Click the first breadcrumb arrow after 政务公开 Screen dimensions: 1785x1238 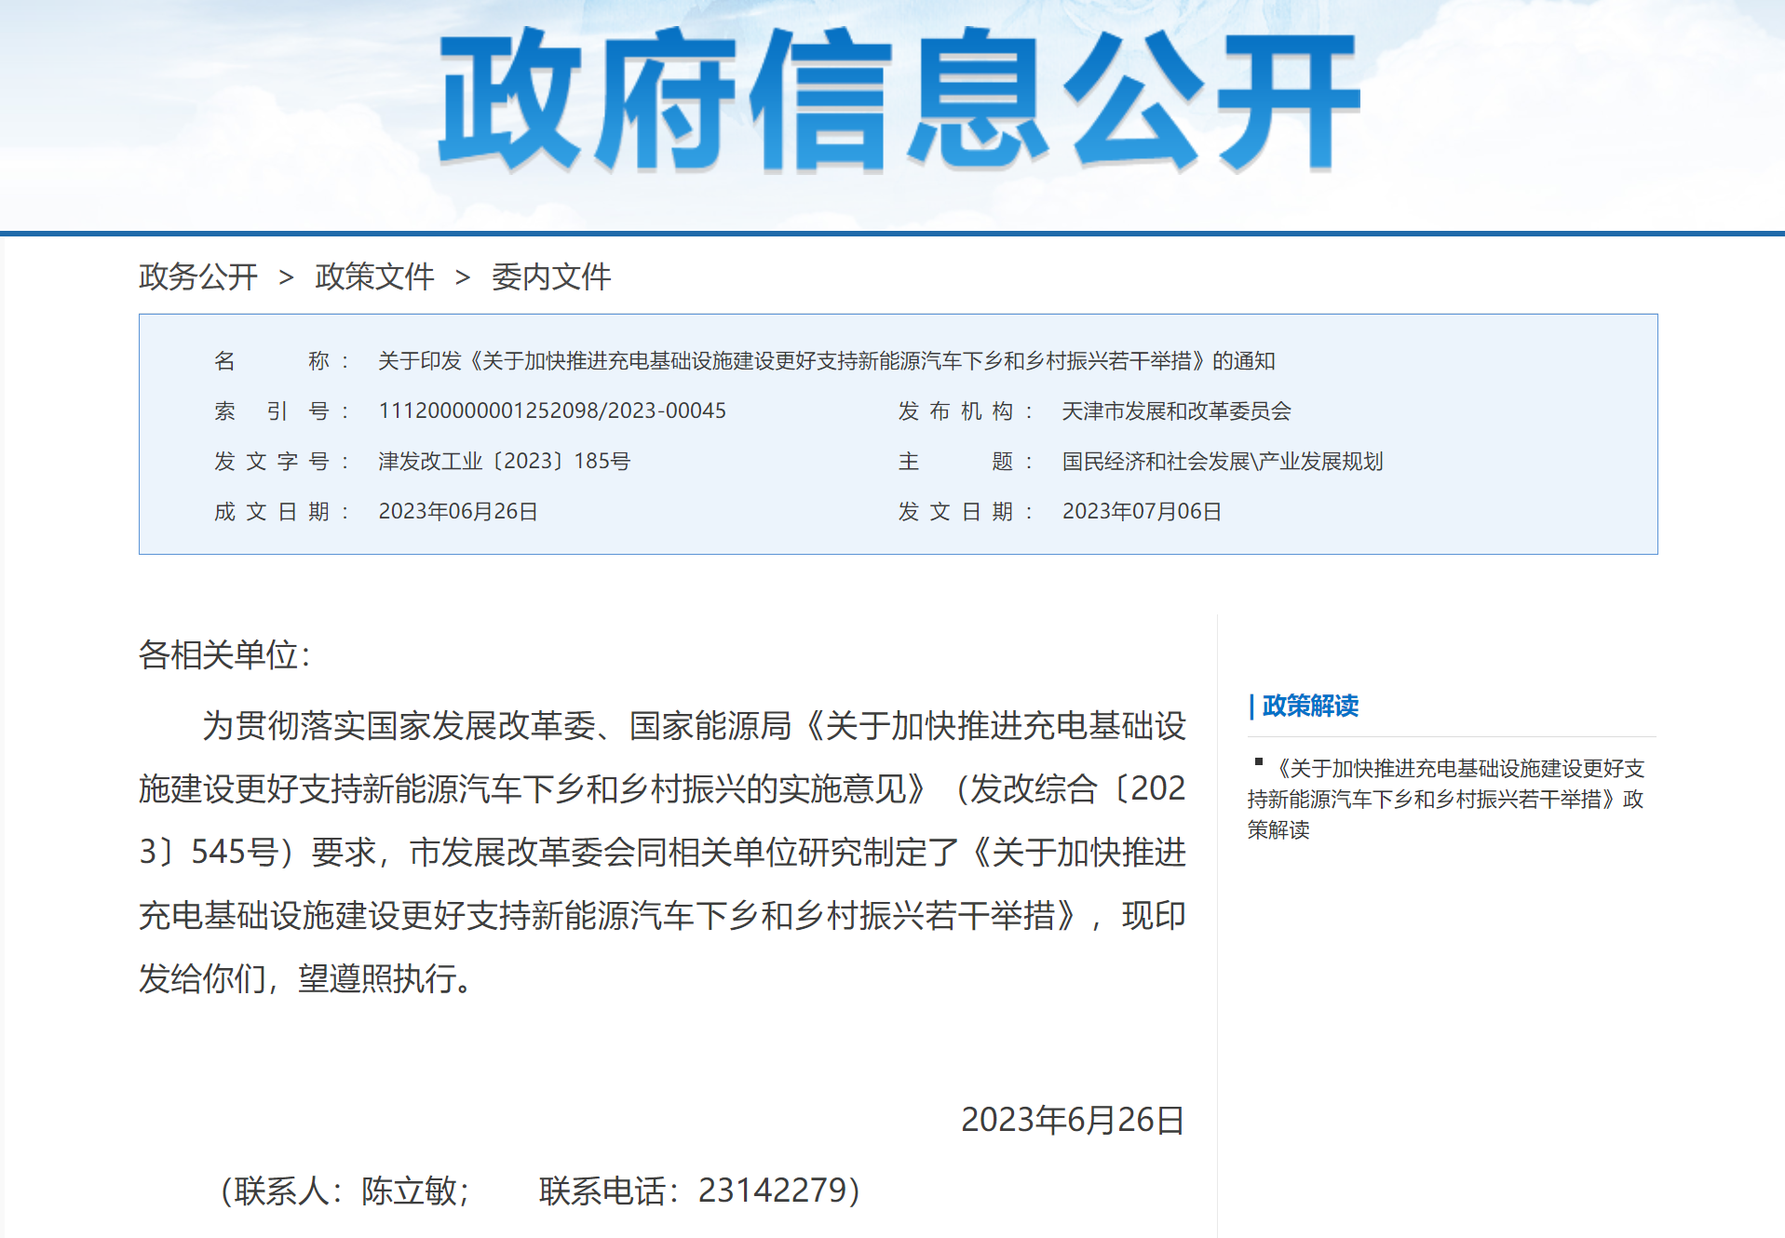(286, 277)
